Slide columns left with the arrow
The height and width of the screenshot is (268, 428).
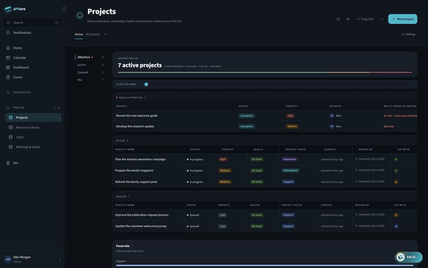[140, 84]
